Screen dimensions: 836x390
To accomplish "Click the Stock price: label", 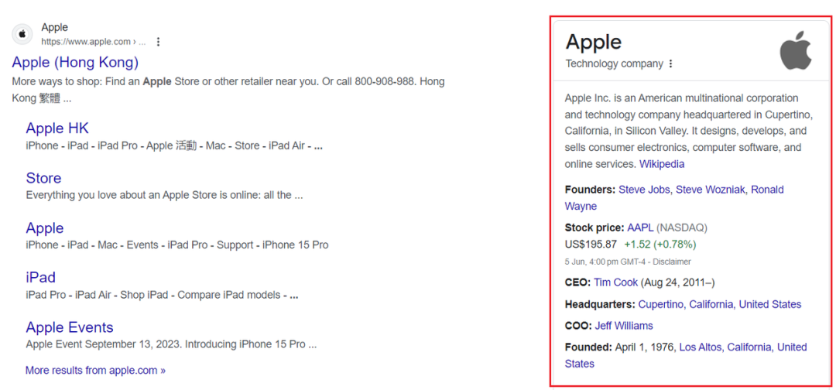I will pos(594,228).
